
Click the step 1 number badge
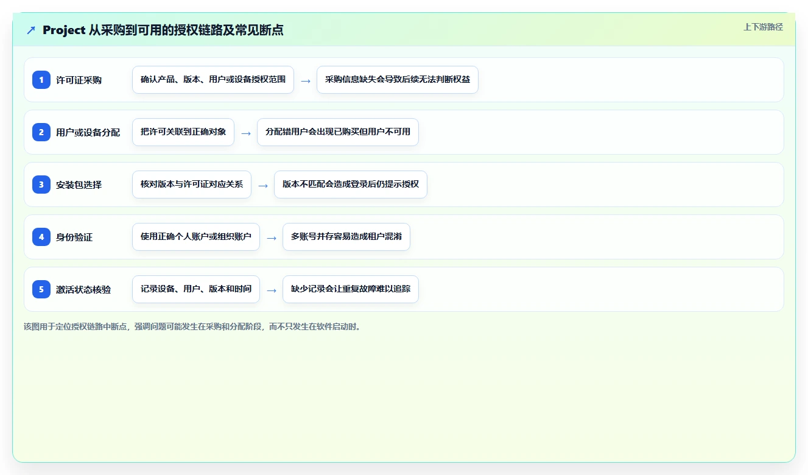point(41,80)
